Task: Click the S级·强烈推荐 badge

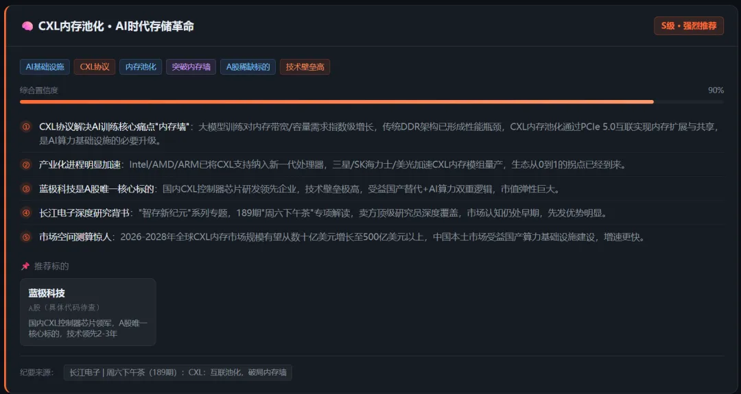Action: (689, 26)
